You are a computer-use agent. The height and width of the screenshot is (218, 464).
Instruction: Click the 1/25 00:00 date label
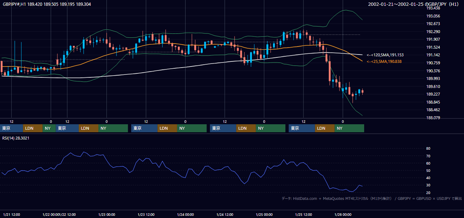pyautogui.click(x=264, y=215)
